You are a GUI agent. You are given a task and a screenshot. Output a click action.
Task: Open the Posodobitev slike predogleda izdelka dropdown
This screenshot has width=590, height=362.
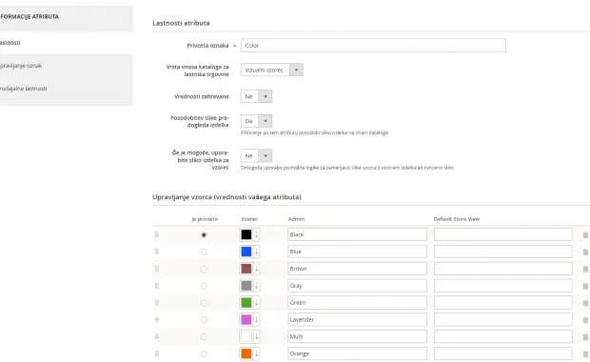click(256, 121)
